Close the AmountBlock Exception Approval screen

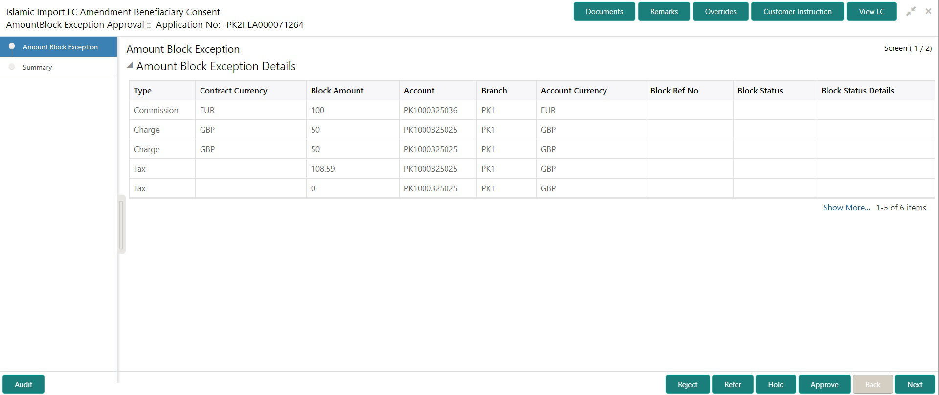928,11
